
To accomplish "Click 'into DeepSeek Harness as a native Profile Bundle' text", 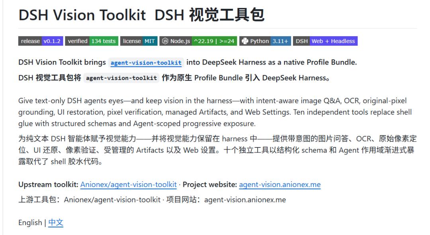I will pos(272,63).
